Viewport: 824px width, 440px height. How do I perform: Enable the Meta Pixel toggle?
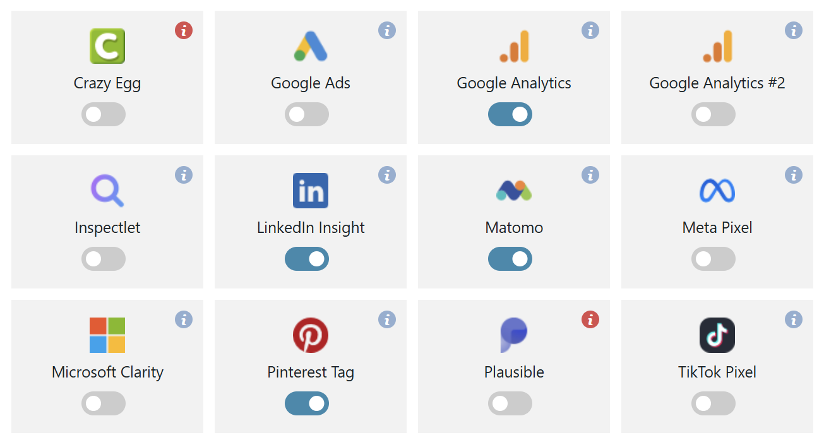point(714,259)
